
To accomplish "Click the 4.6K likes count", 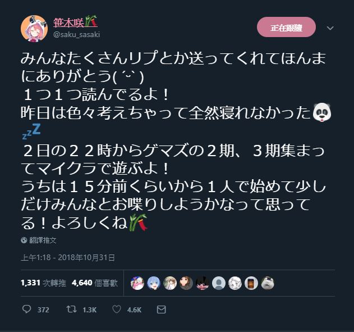I will tap(134, 310).
